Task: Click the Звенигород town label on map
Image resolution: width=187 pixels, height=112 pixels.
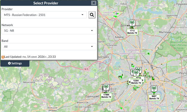Action: [29, 82]
